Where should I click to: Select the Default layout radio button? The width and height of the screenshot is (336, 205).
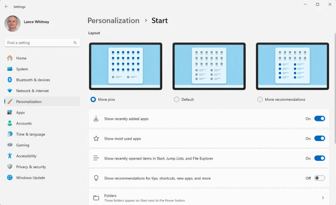coord(177,100)
